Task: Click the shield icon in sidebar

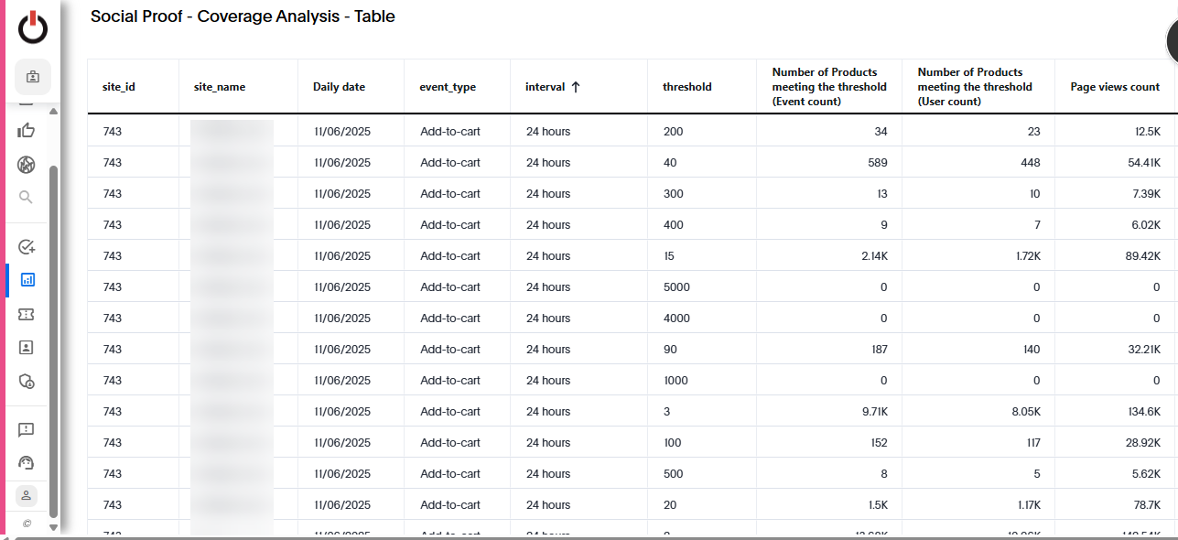Action: pos(27,382)
